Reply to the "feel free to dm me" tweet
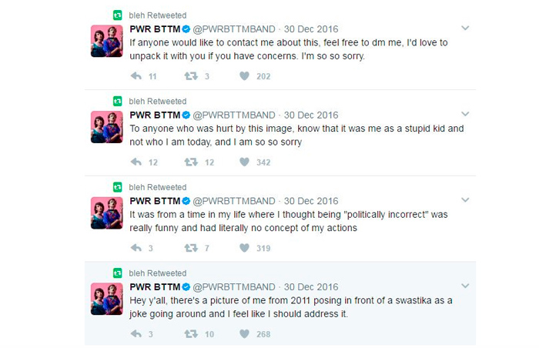This screenshot has width=539, height=348. (x=136, y=76)
